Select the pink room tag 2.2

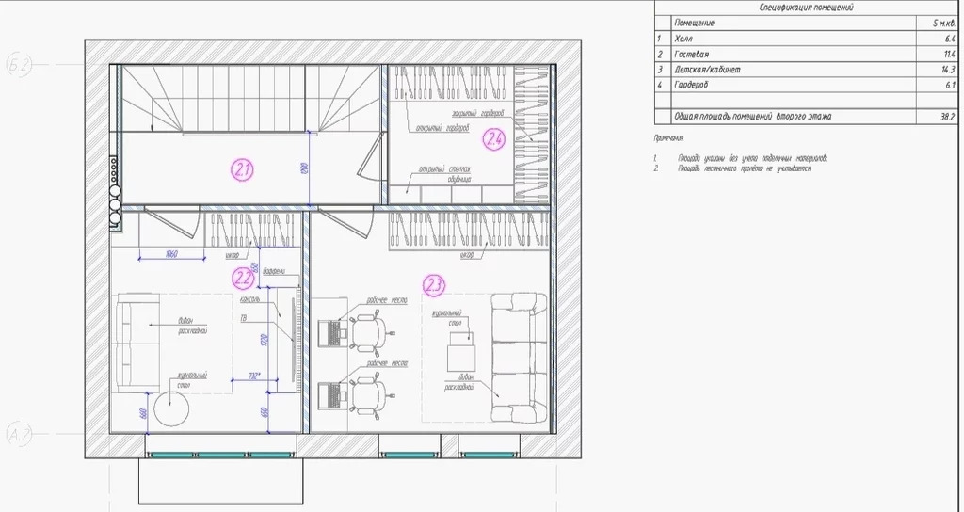click(243, 277)
